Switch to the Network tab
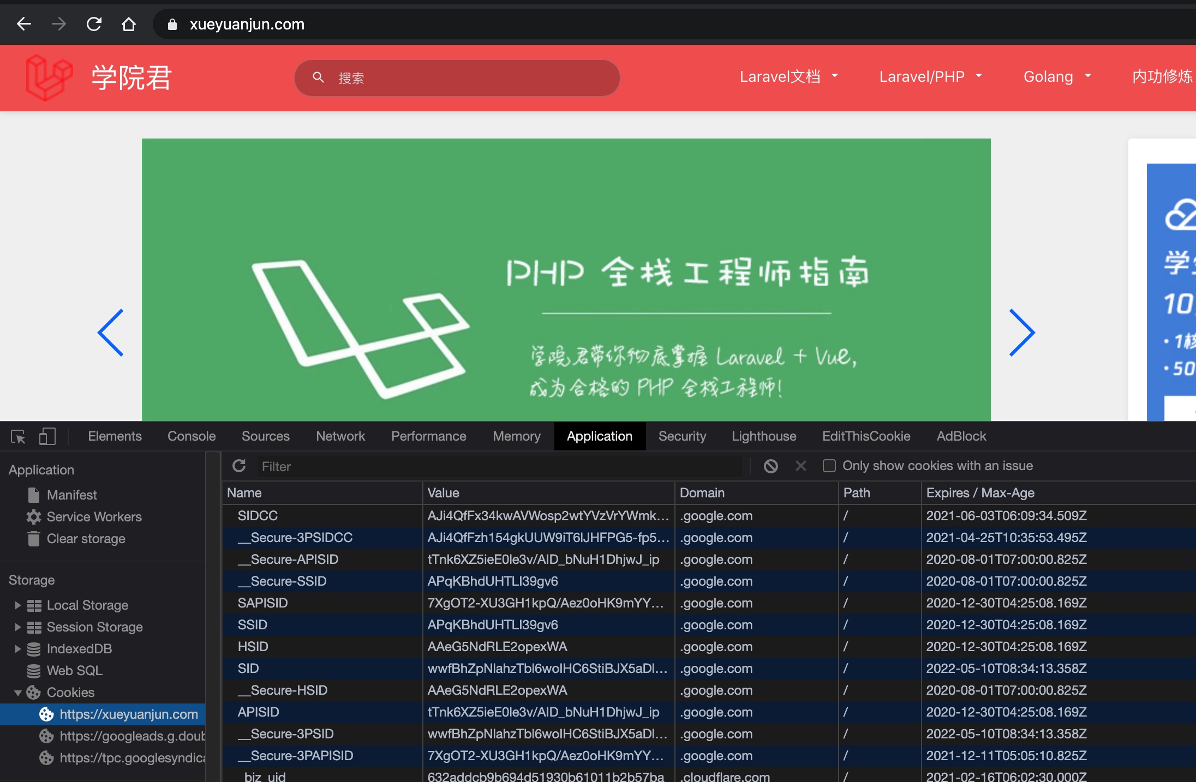The width and height of the screenshot is (1196, 782). coord(340,436)
